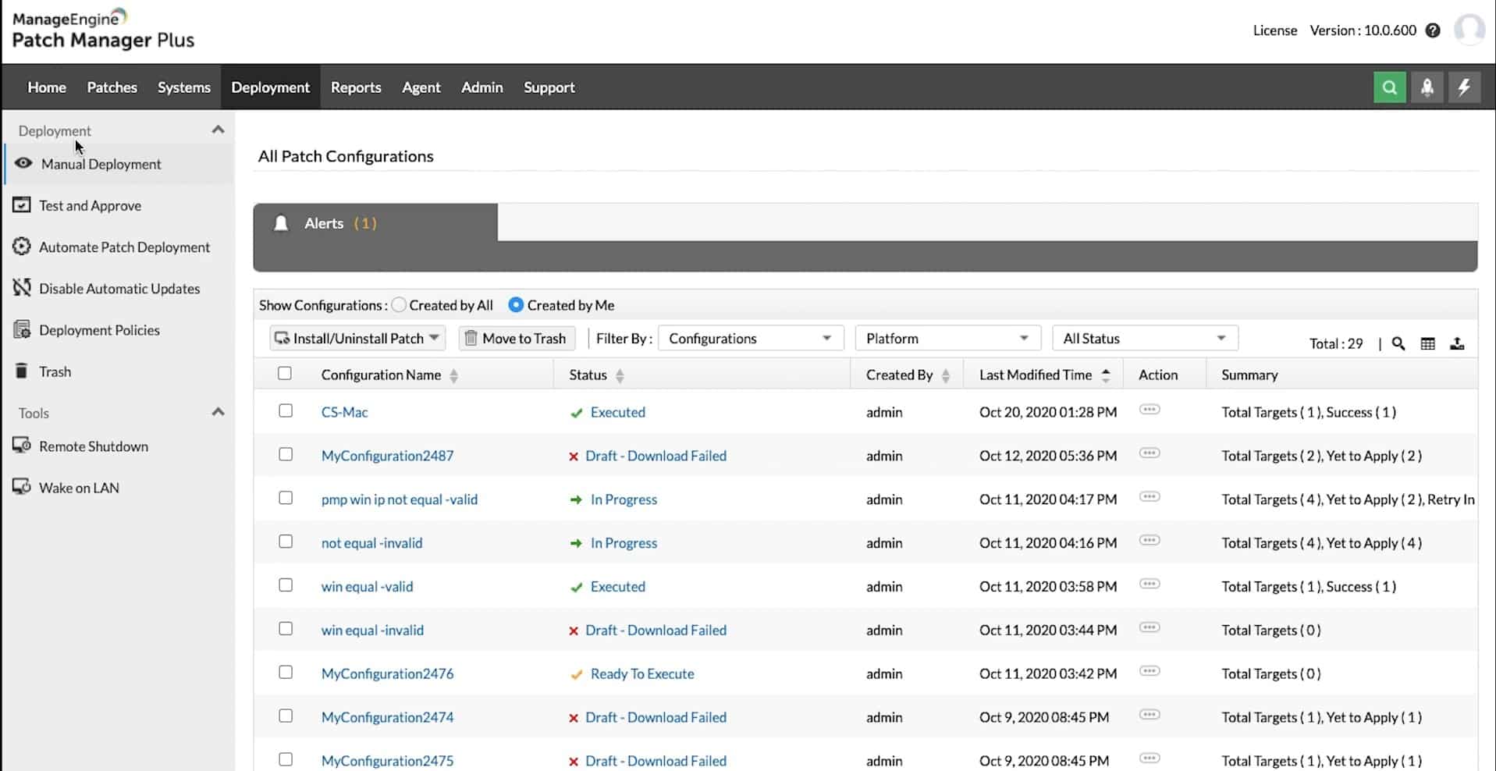Open the Alerts (1) panel tab
This screenshot has height=771, width=1496.
[x=375, y=223]
